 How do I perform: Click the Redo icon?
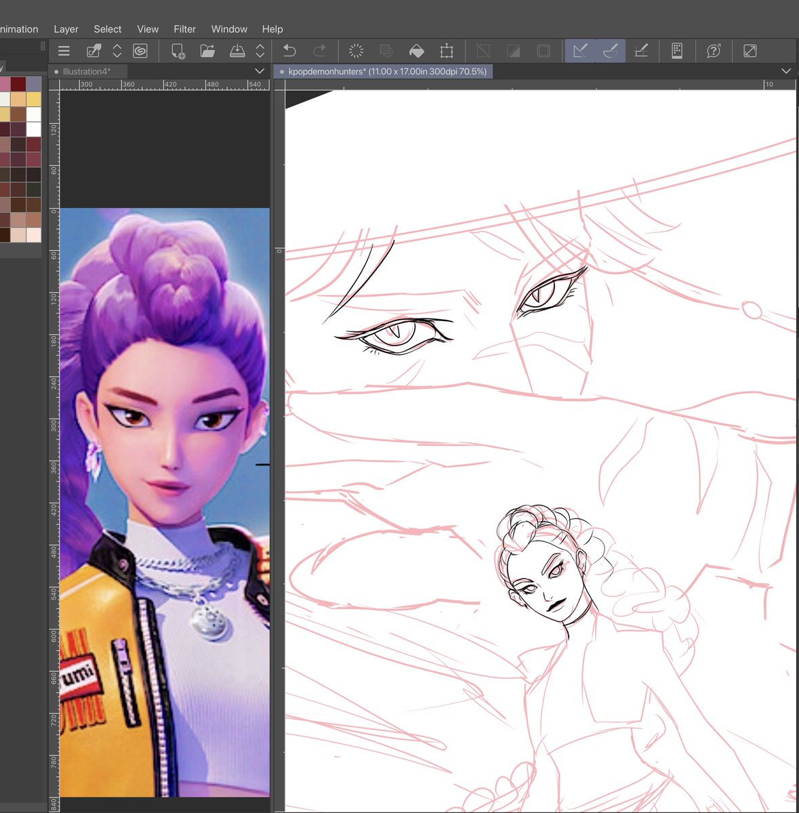(320, 51)
